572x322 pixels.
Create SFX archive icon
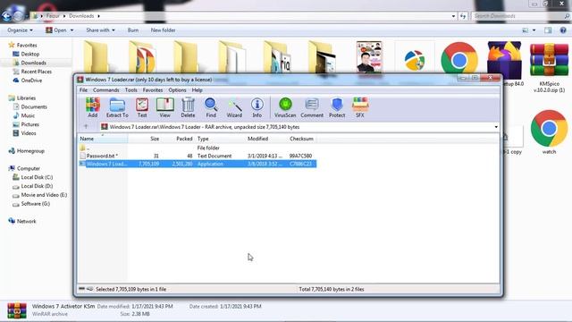point(360,107)
